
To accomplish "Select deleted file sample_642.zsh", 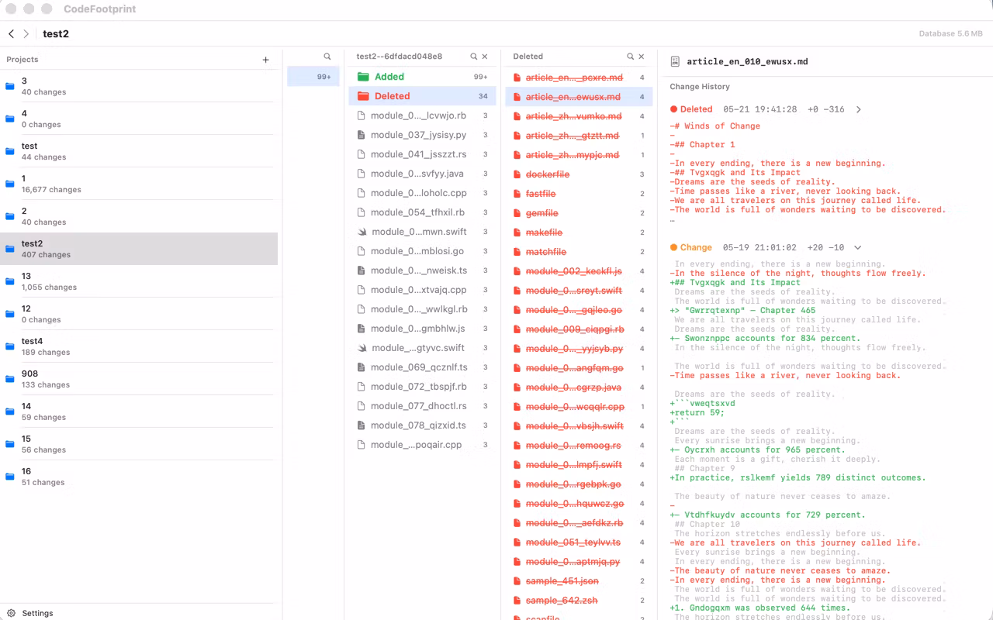I will coord(579,601).
